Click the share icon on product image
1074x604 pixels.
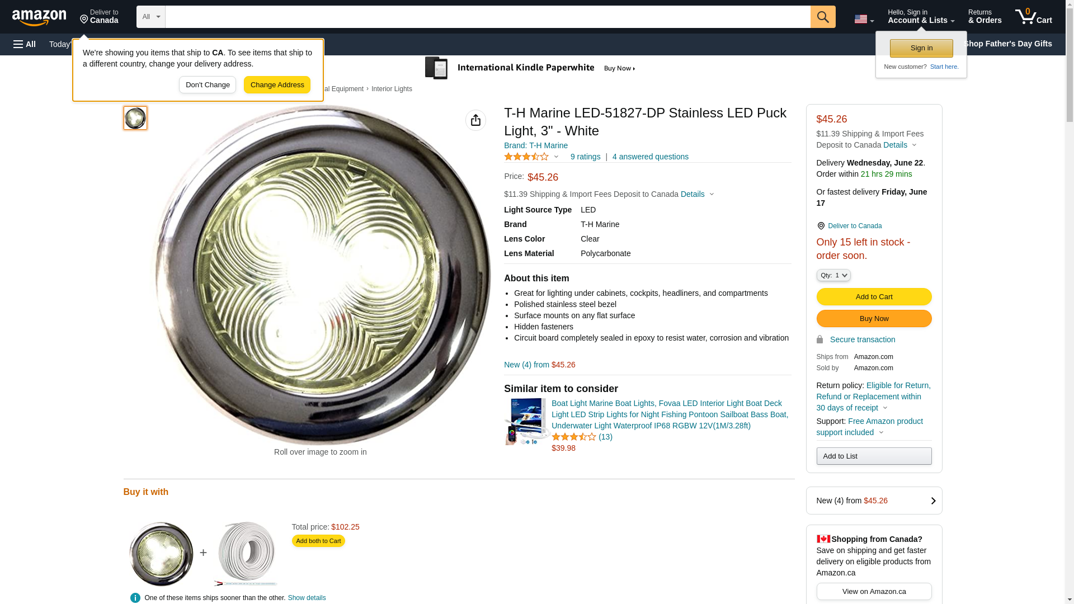pos(475,120)
